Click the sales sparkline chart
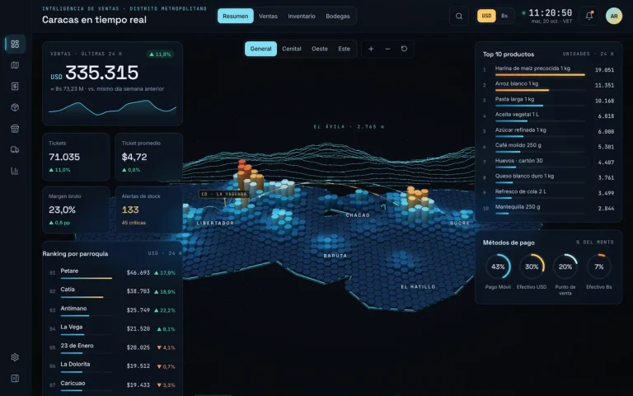This screenshot has height=396, width=633. click(113, 107)
